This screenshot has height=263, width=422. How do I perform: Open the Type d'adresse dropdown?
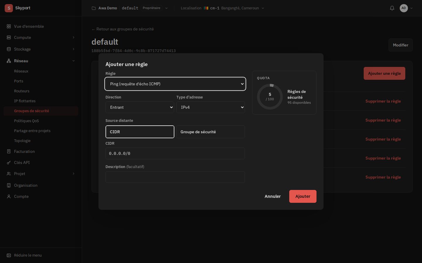click(211, 107)
